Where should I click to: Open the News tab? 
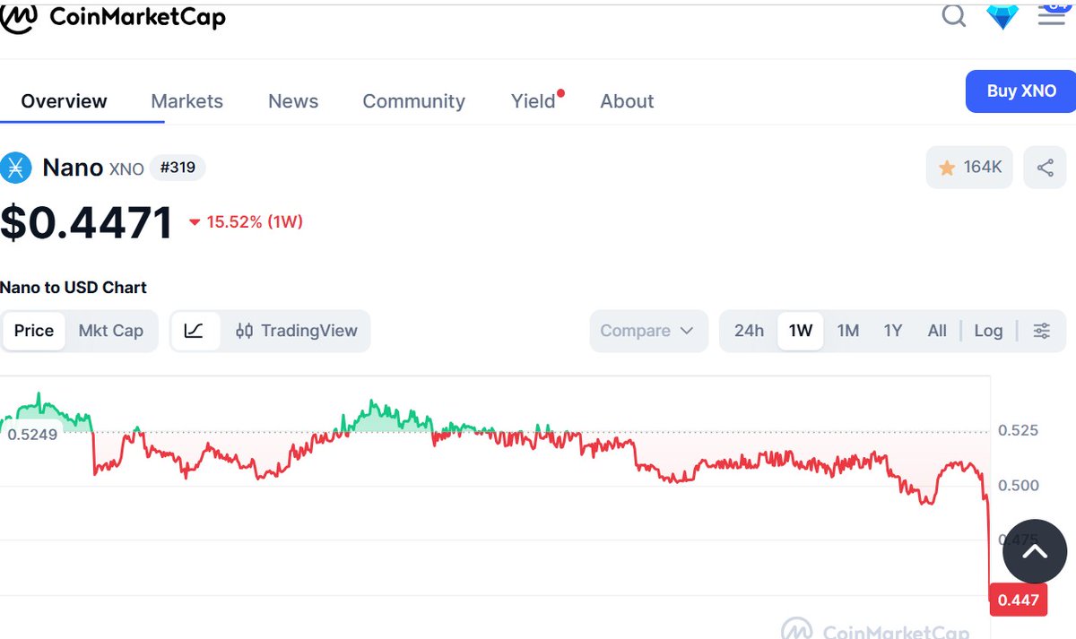point(293,101)
